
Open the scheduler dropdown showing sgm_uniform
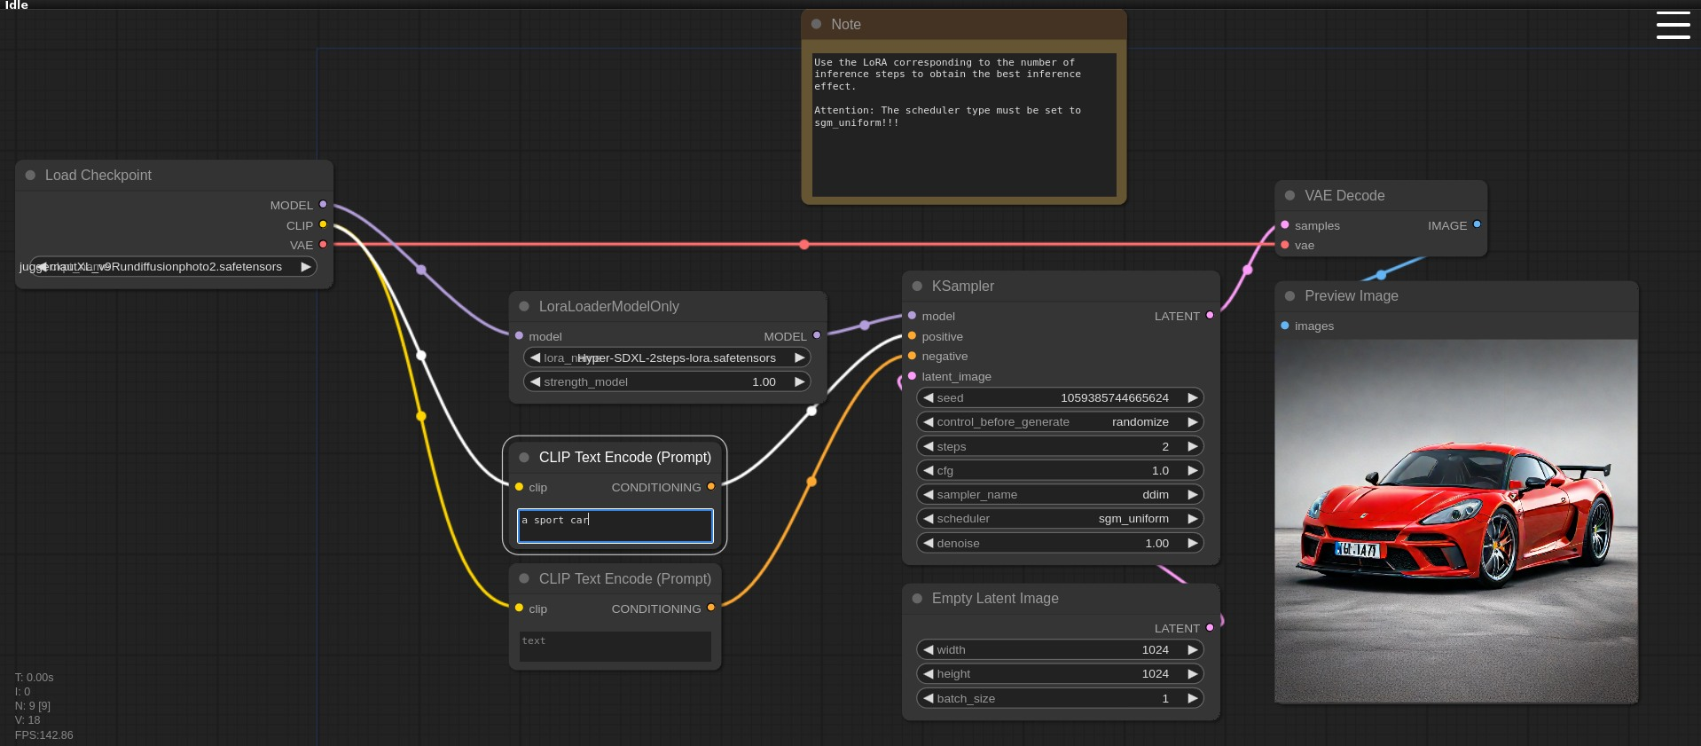1059,519
